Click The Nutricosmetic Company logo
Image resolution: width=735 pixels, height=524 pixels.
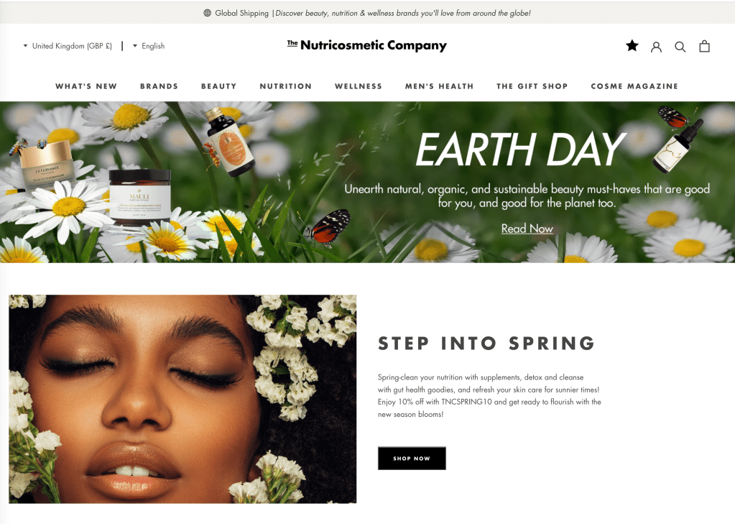tap(367, 45)
